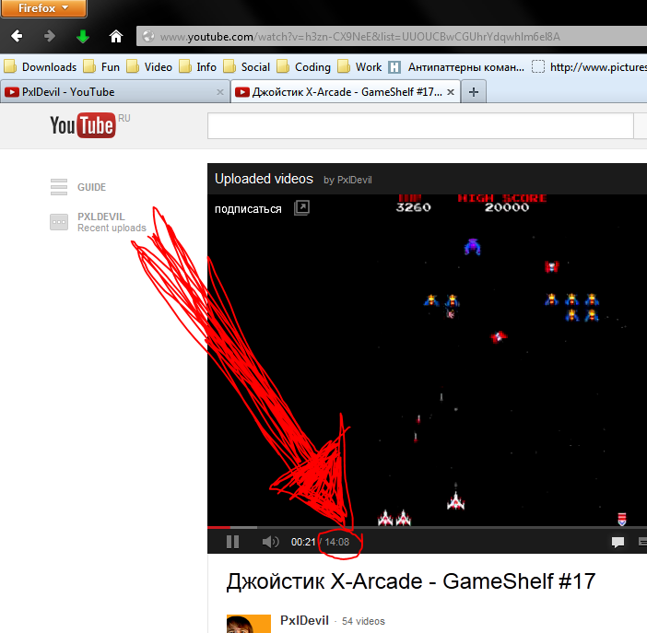This screenshot has width=647, height=633.
Task: Open the Firefox application menu button
Action: coord(43,8)
